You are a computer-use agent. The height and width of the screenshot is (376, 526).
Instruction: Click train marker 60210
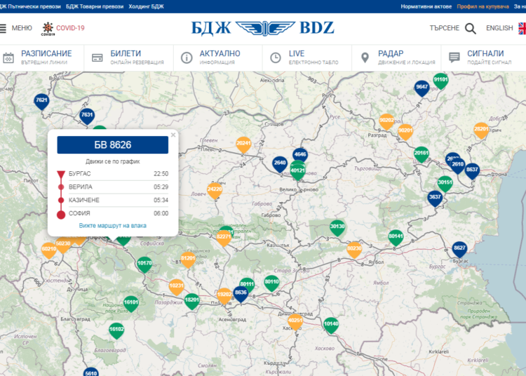coord(48,250)
